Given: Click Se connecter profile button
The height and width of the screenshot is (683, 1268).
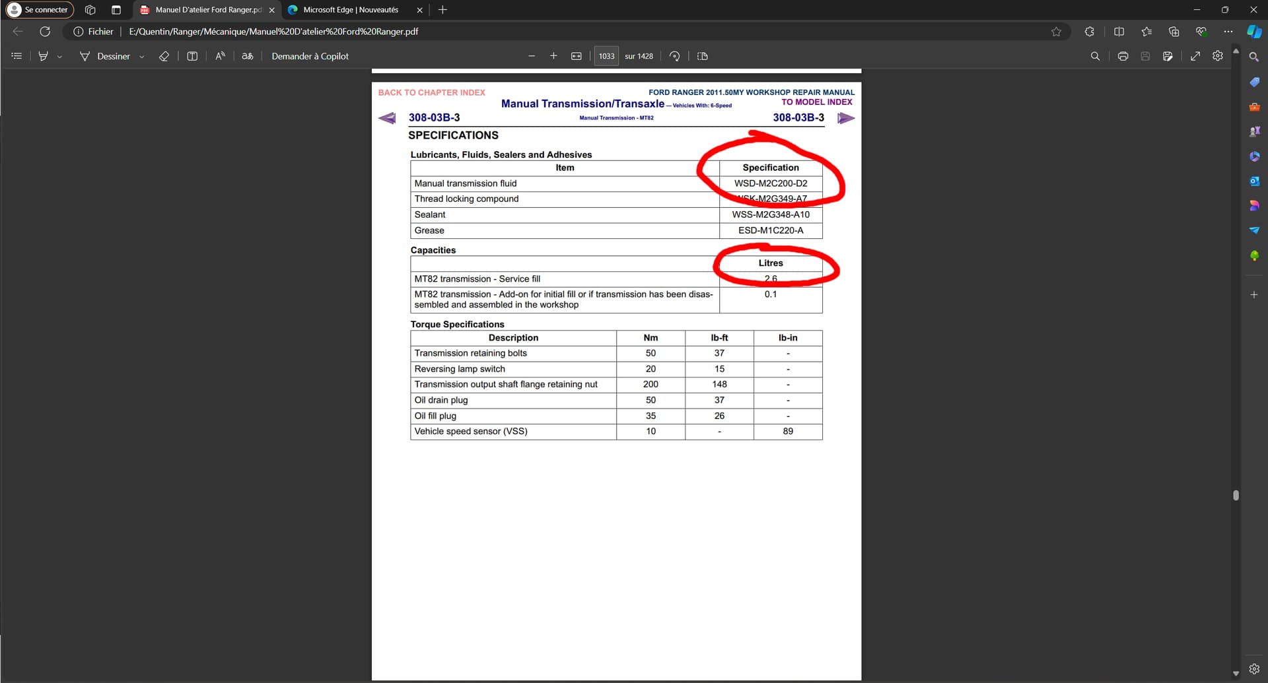Looking at the screenshot, I should pyautogui.click(x=39, y=10).
